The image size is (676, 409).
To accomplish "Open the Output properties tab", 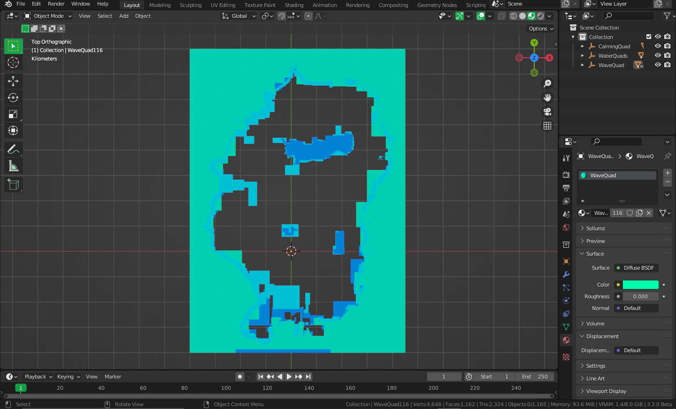I will [x=566, y=188].
